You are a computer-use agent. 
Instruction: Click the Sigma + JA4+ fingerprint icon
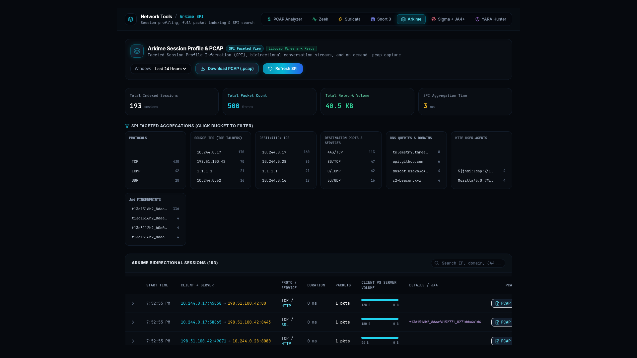click(434, 19)
